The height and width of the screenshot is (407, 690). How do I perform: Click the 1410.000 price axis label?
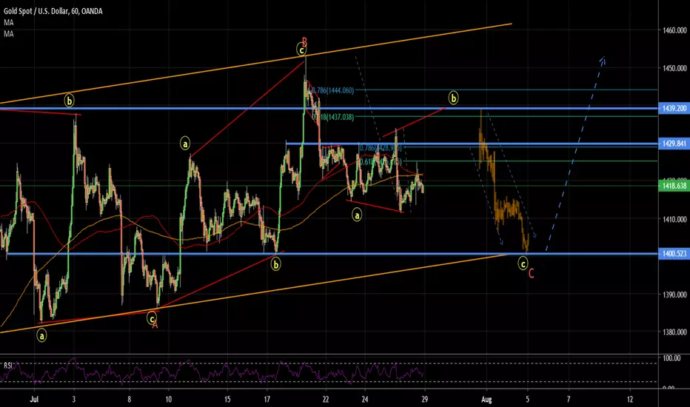(x=674, y=219)
